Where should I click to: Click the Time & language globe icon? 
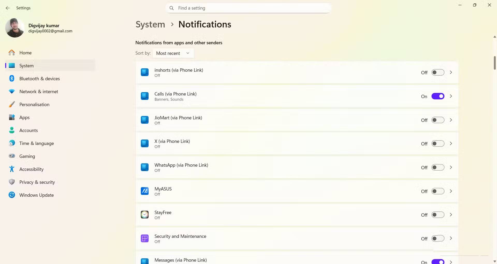click(12, 143)
